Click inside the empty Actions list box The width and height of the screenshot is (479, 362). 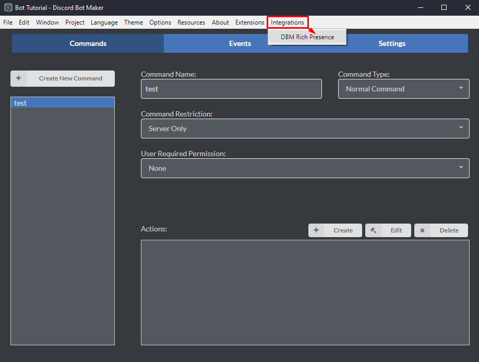305,293
